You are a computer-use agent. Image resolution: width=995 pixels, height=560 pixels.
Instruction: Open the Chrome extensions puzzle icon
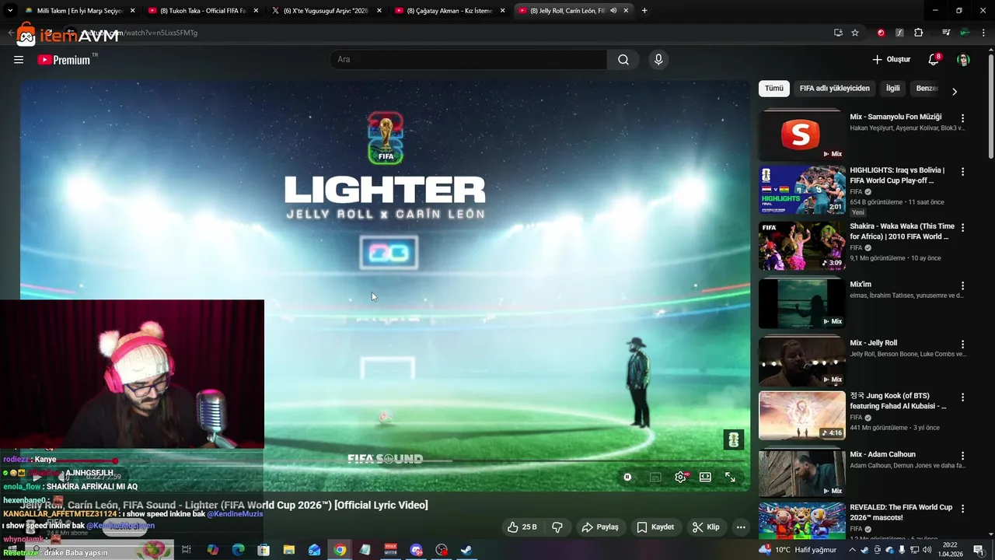coord(919,33)
